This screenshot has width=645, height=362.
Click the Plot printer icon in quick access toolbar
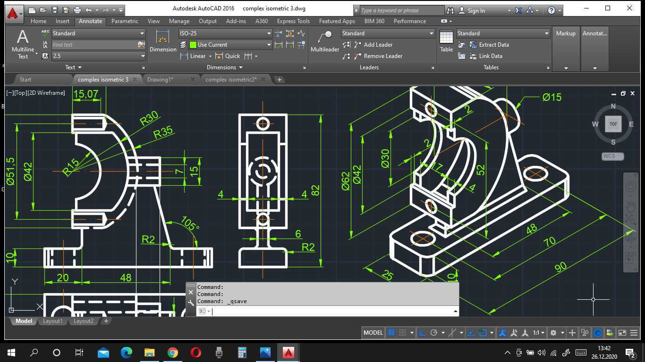click(x=77, y=10)
